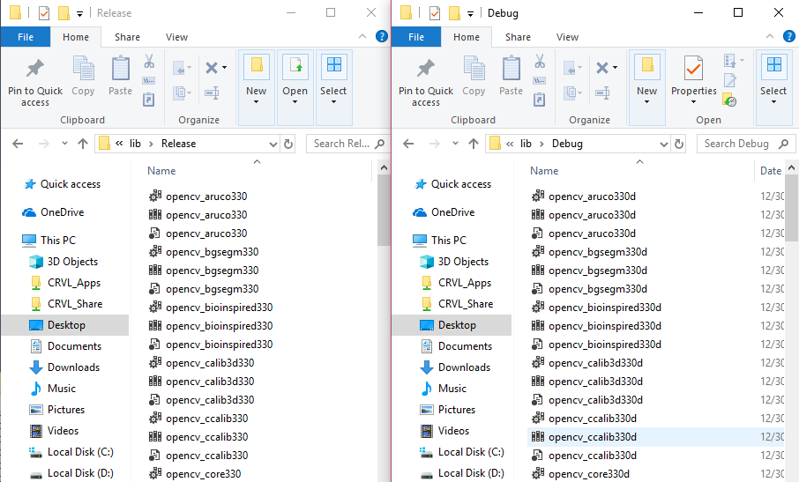Image resolution: width=799 pixels, height=482 pixels.
Task: Click Copy icon in Release window ribbon
Action: pos(83,70)
